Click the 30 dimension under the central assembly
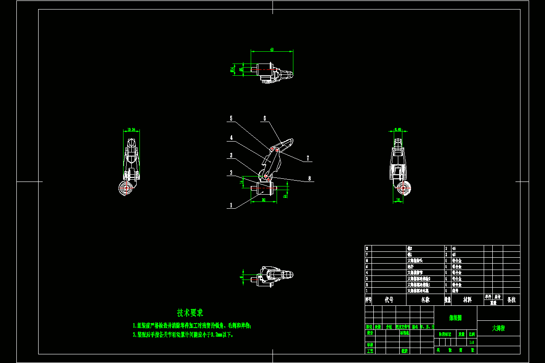This screenshot has height=363, width=545. coord(264,200)
